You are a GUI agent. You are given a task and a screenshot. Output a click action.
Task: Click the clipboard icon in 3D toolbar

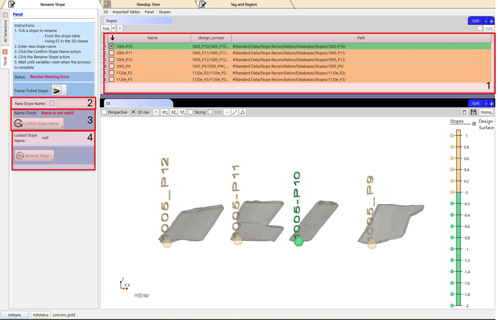click(x=464, y=112)
